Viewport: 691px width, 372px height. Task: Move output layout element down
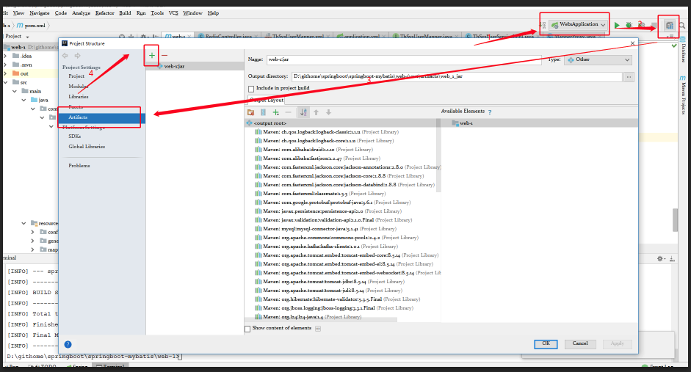(x=328, y=112)
